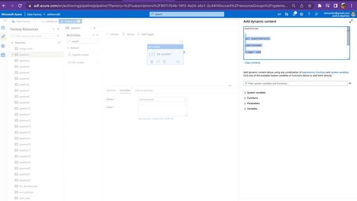Open the help question mark icon

[309, 14]
